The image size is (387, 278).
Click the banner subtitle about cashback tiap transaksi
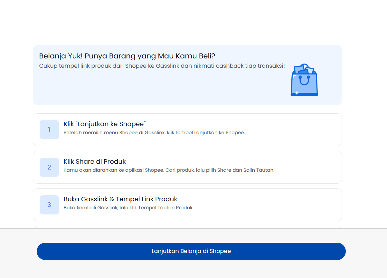pos(162,66)
